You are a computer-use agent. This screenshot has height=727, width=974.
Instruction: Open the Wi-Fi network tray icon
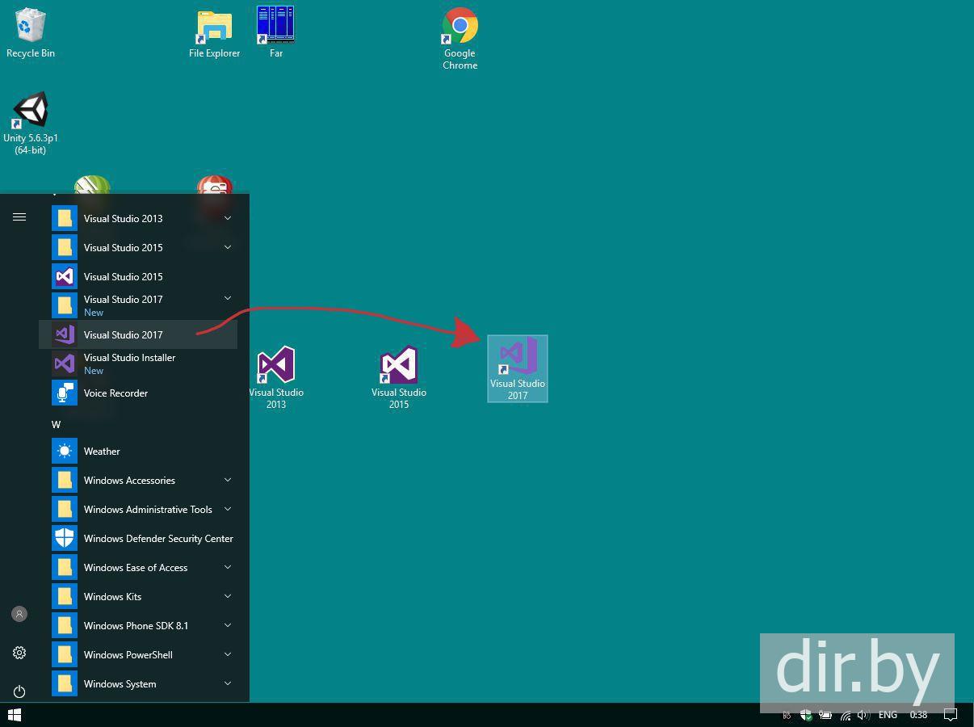[845, 715]
